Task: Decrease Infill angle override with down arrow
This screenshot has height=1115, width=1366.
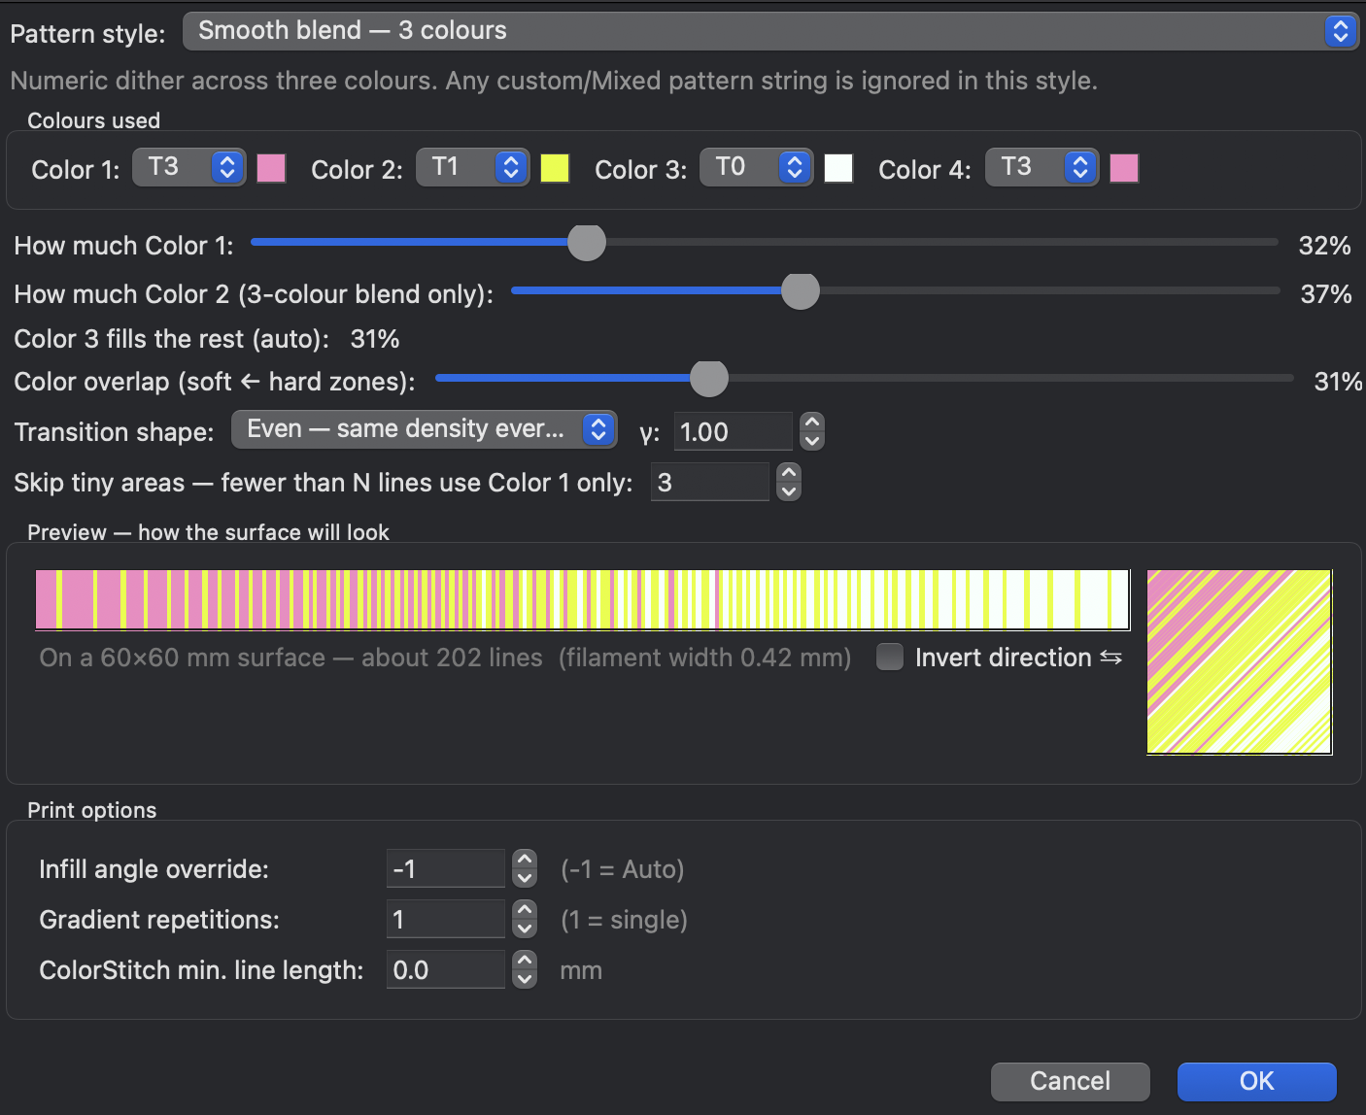Action: point(525,878)
